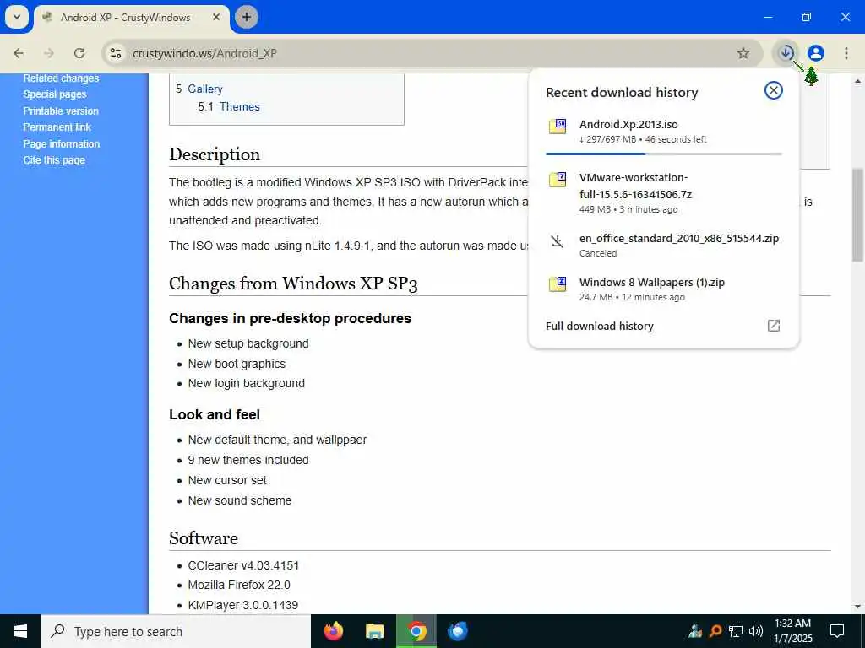This screenshot has height=648, width=865.
Task: Open site information icon in address bar
Action: tap(115, 53)
